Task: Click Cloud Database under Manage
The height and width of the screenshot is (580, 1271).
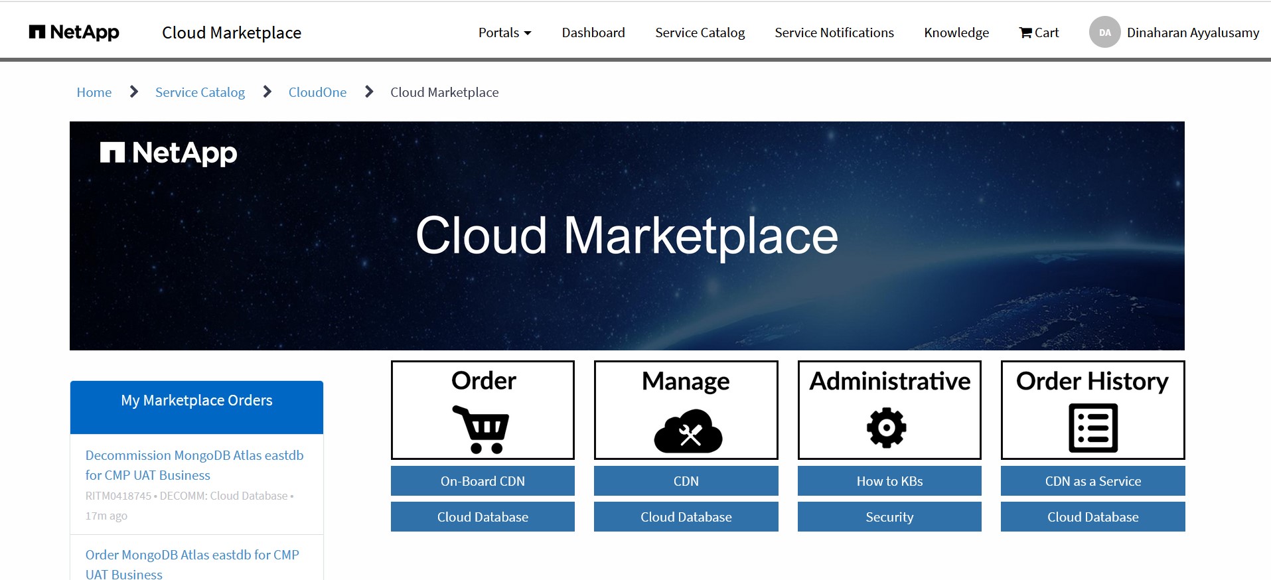Action: (x=686, y=517)
